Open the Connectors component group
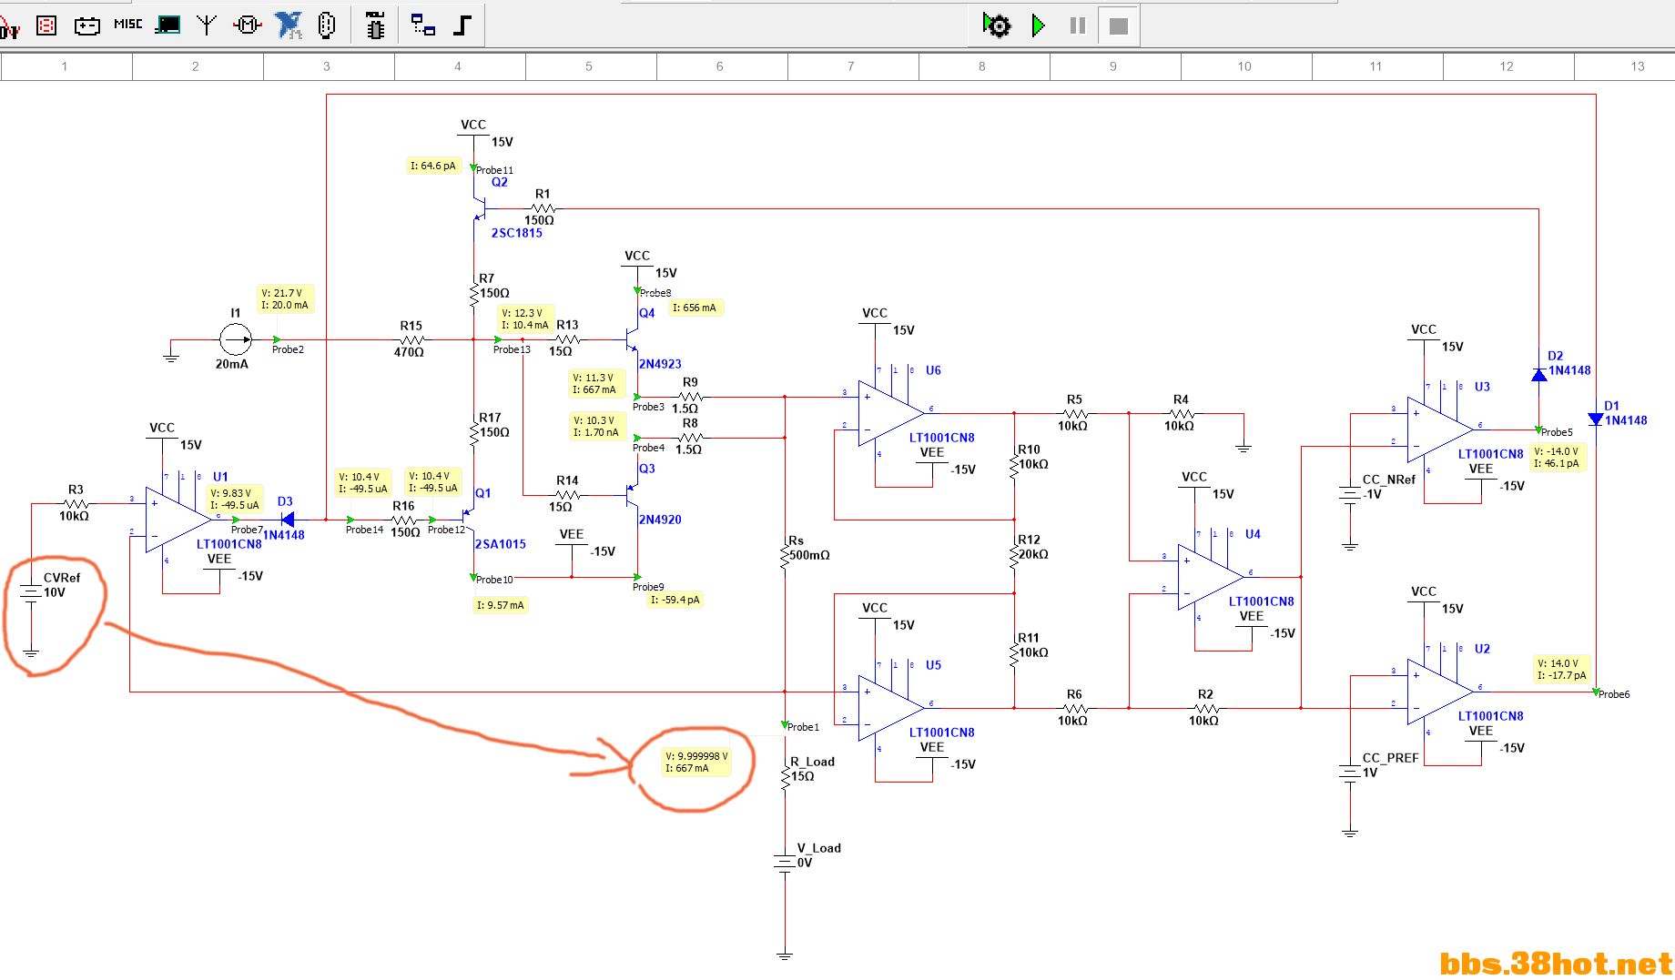The height and width of the screenshot is (980, 1675). point(327,25)
